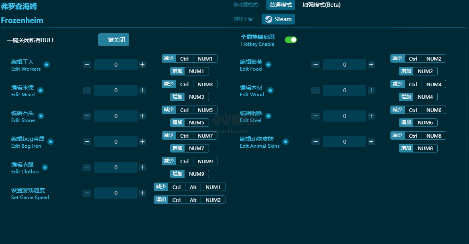Increase Edit Animal Skins value with plus
The width and height of the screenshot is (469, 244).
(x=371, y=142)
